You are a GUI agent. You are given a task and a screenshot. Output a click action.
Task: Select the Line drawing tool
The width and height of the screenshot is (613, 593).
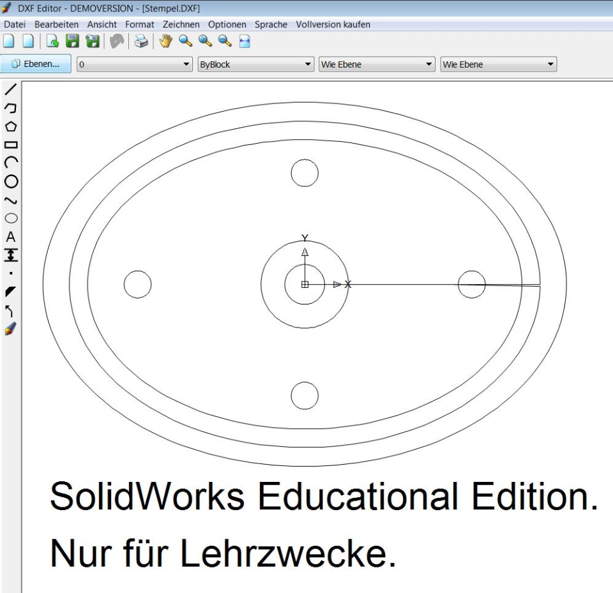[x=11, y=89]
